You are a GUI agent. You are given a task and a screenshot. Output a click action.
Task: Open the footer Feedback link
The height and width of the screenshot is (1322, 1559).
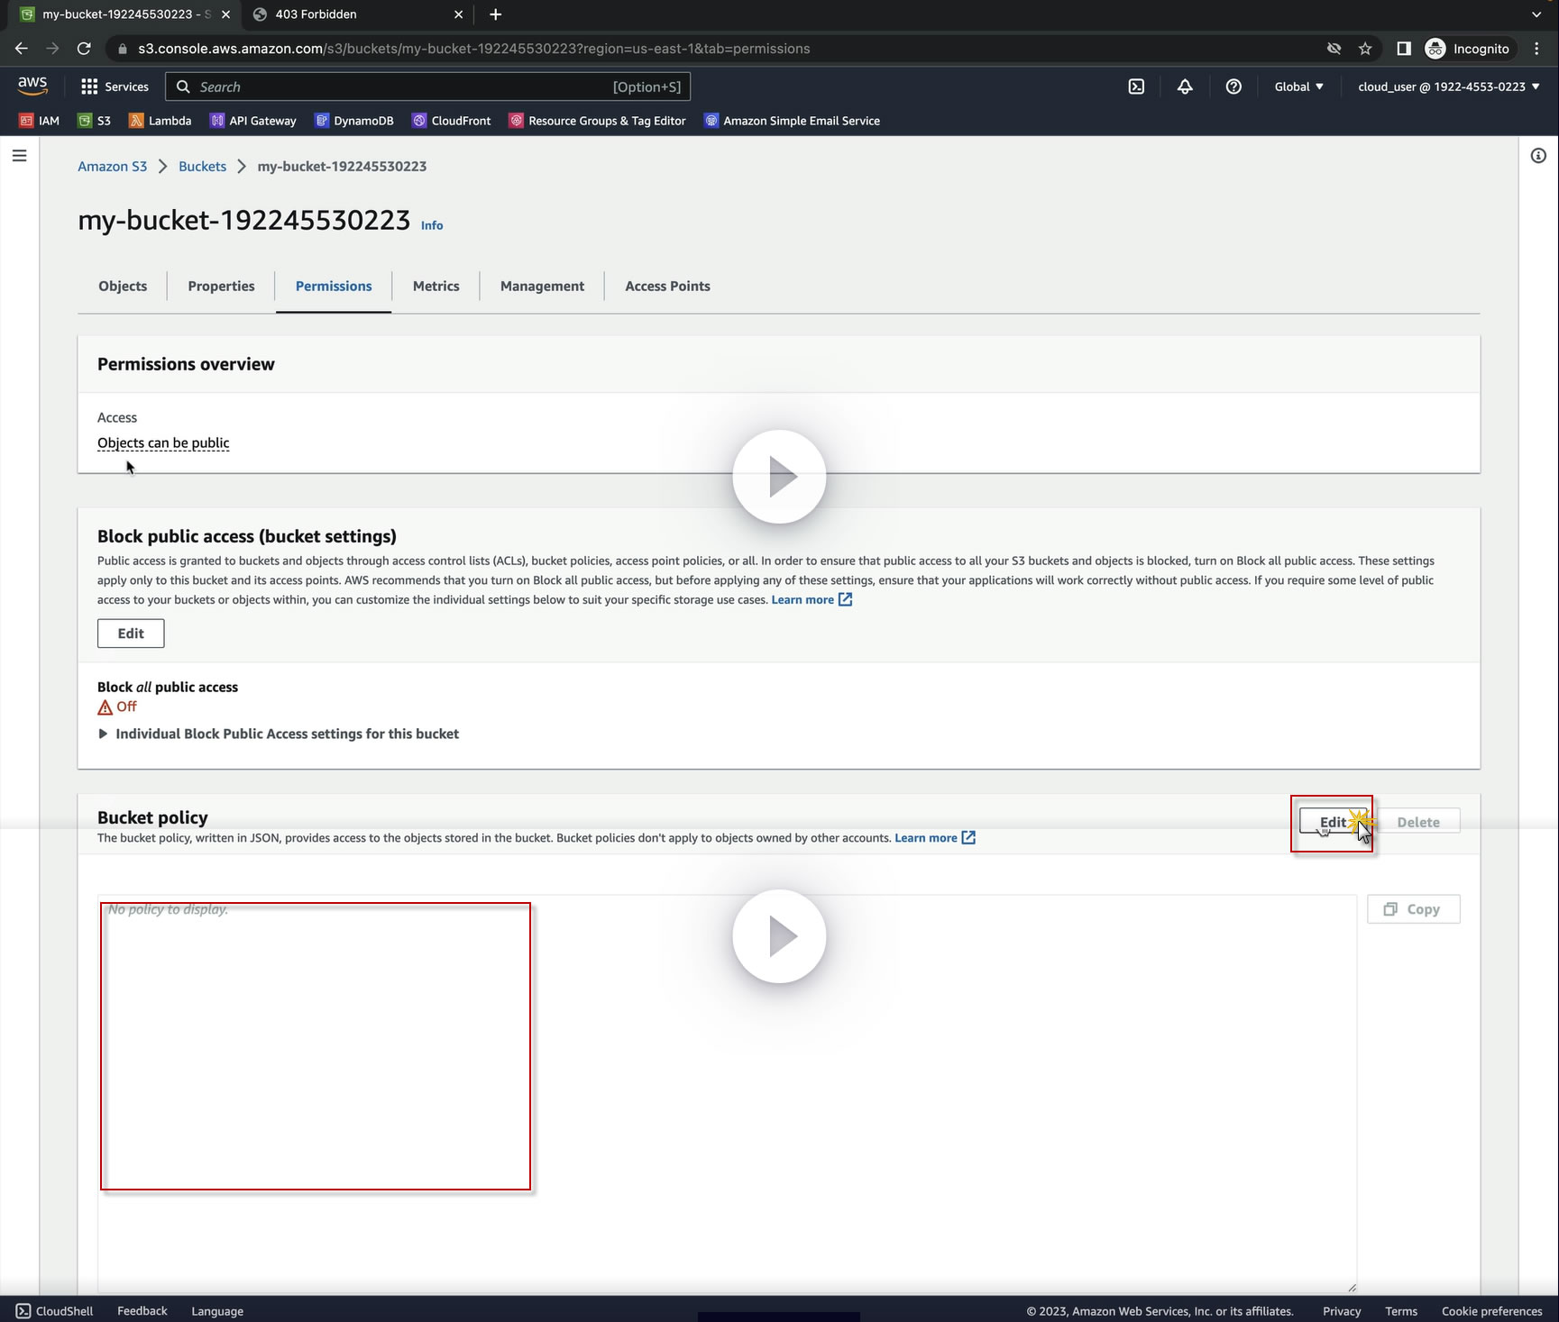pyautogui.click(x=142, y=1311)
